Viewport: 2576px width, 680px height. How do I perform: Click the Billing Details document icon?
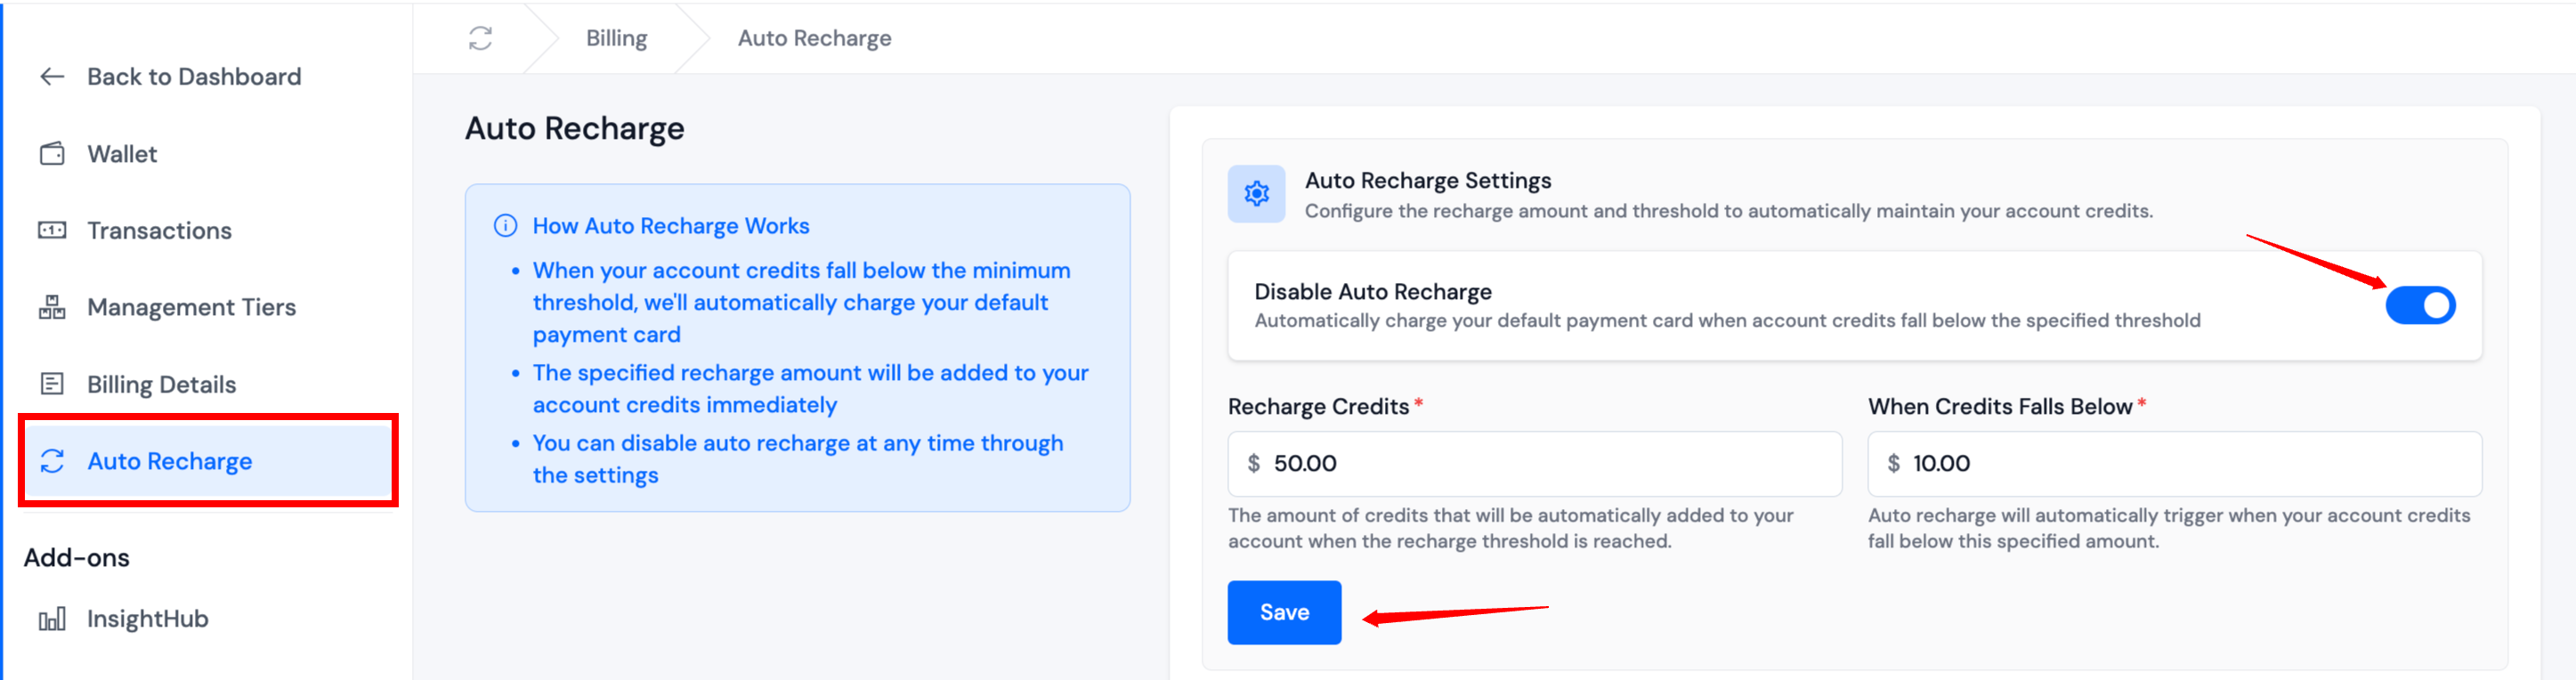pyautogui.click(x=52, y=383)
